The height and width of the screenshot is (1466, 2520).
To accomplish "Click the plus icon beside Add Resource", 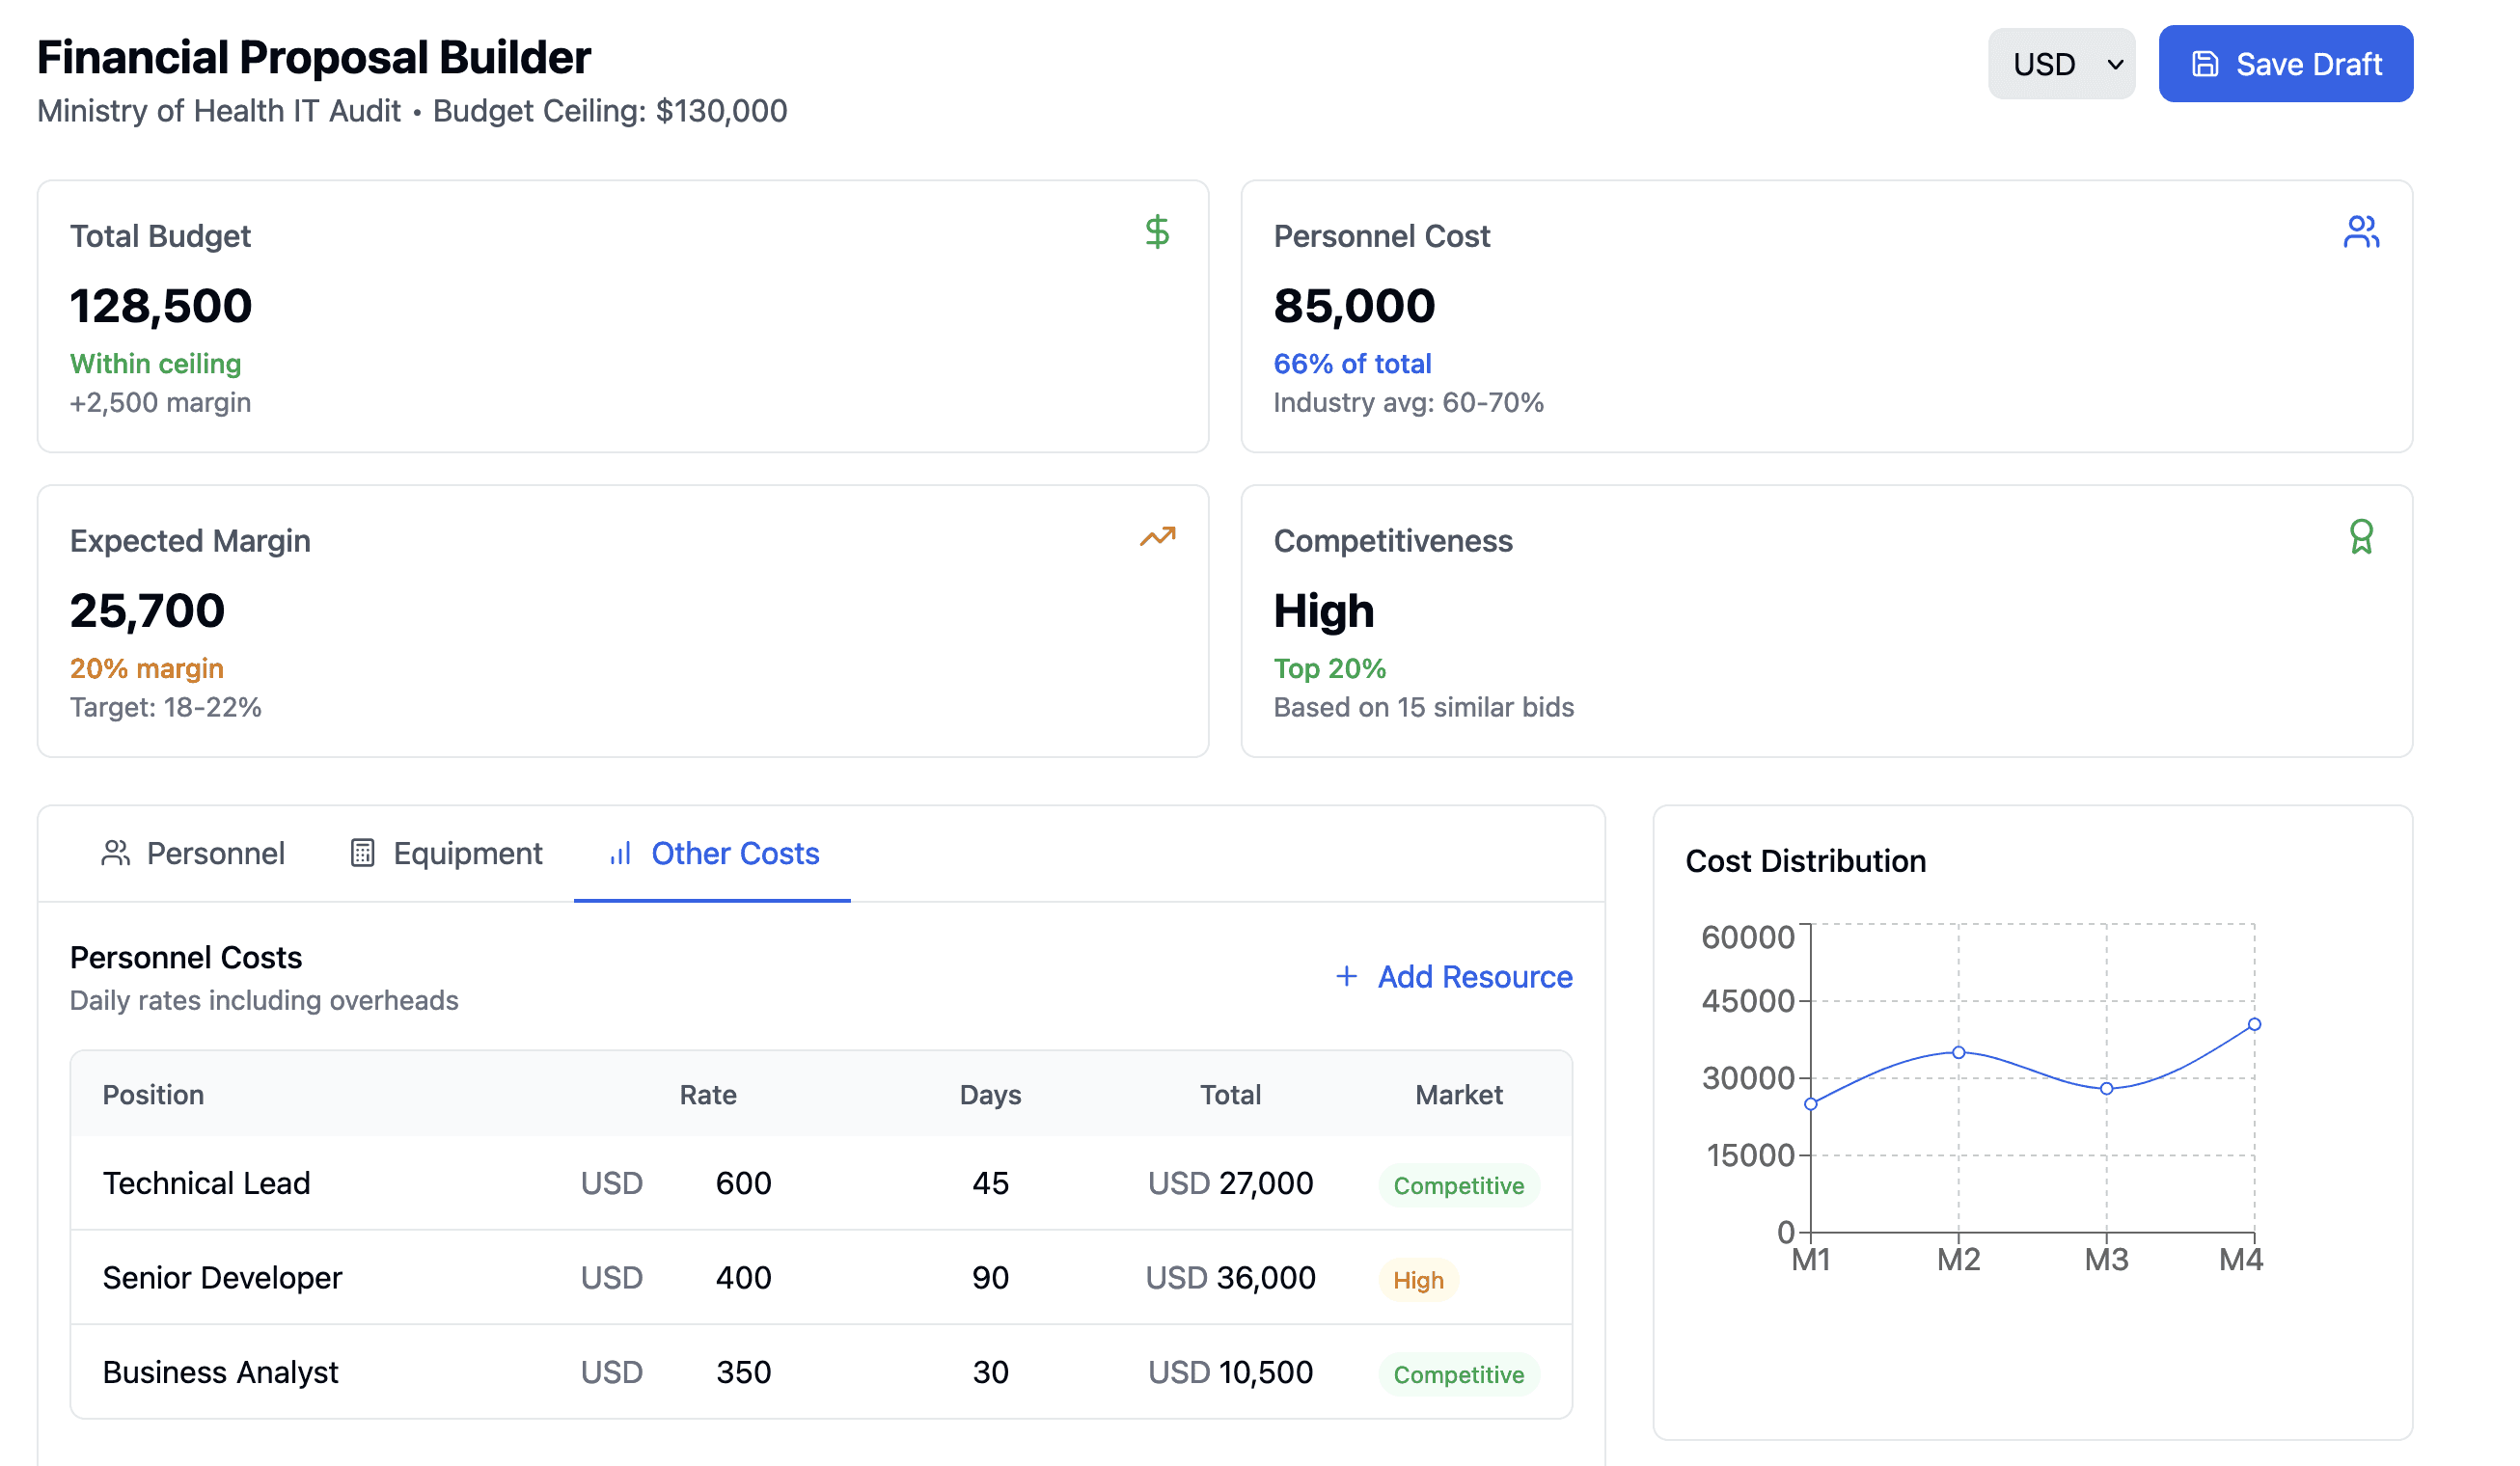I will click(x=1346, y=976).
